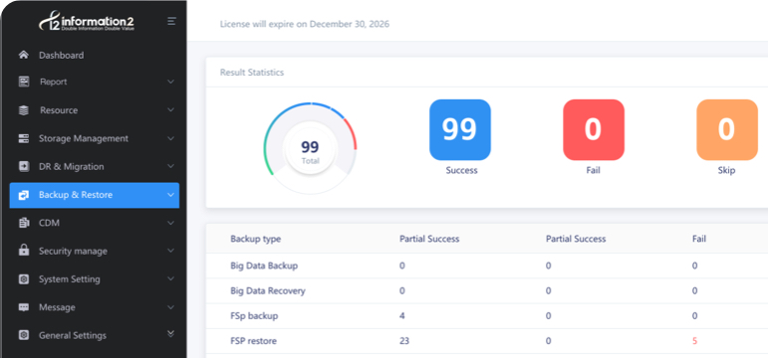Collapse sidebar with hamburger menu icon

(171, 21)
